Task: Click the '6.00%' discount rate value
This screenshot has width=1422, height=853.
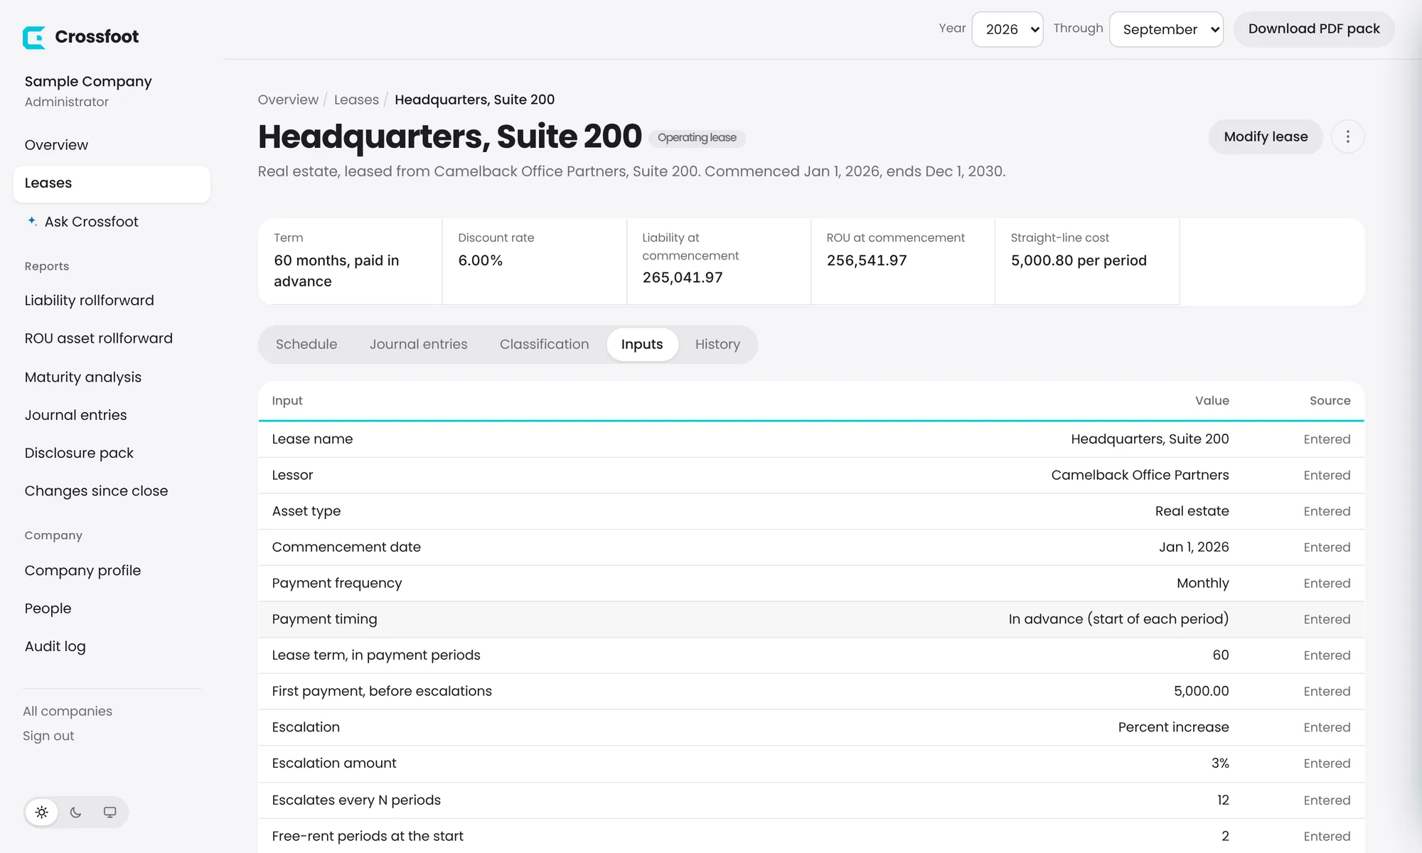Action: pyautogui.click(x=481, y=260)
